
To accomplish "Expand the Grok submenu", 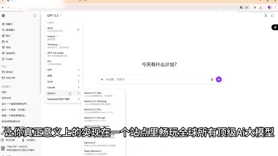I will (x=63, y=81).
